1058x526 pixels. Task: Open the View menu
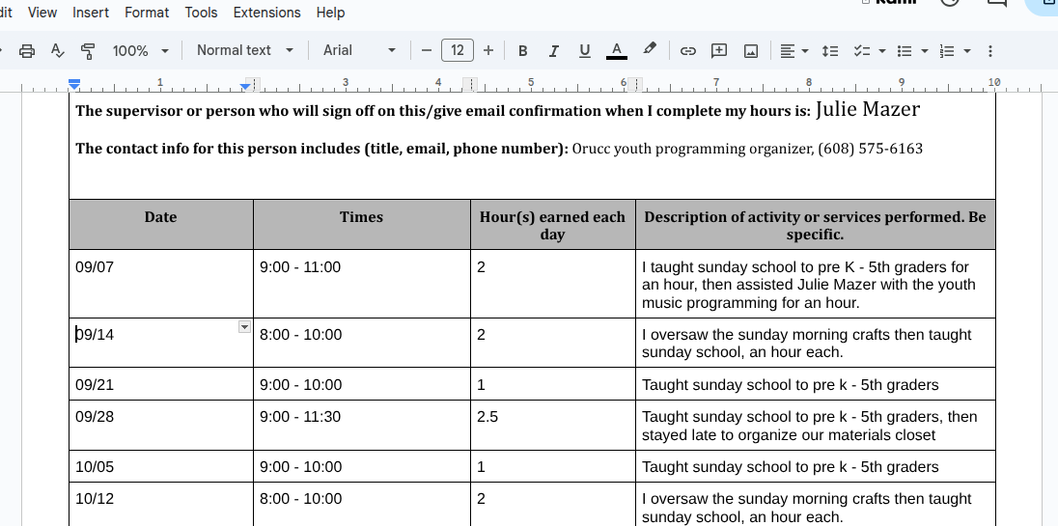[42, 13]
